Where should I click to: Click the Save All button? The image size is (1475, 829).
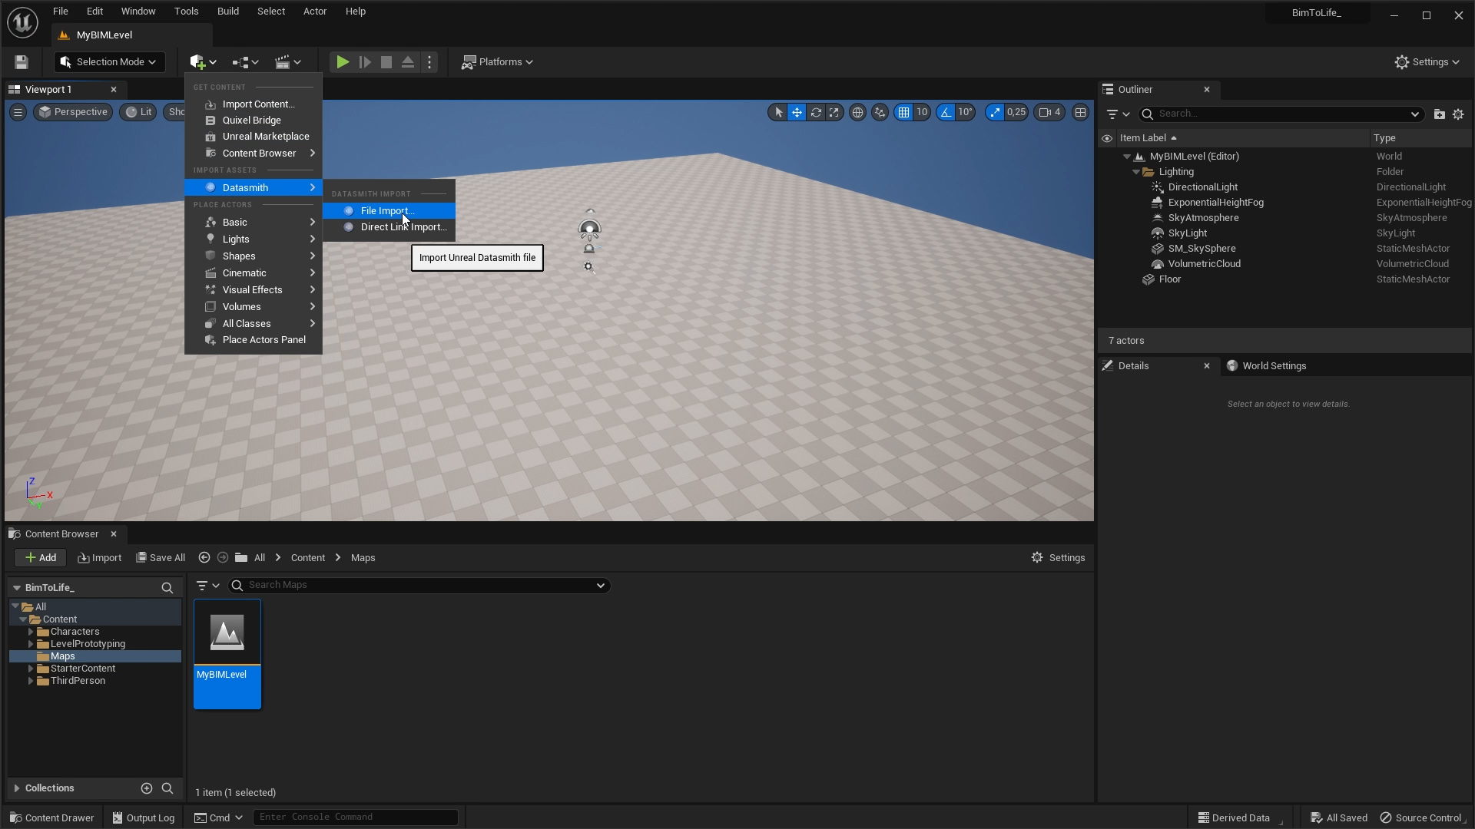coord(161,558)
